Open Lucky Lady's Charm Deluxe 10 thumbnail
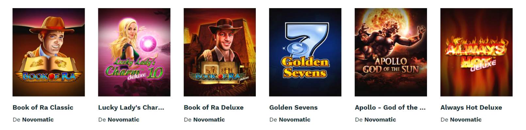This screenshot has height=130, width=526. tap(134, 52)
